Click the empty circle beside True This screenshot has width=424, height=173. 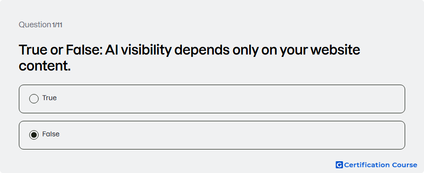34,99
